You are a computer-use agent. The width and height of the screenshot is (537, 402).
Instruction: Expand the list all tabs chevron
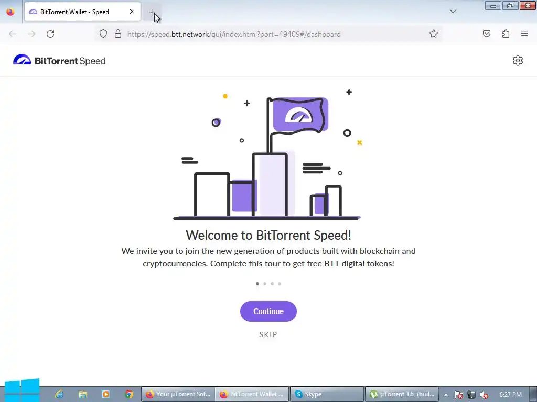[x=453, y=12]
